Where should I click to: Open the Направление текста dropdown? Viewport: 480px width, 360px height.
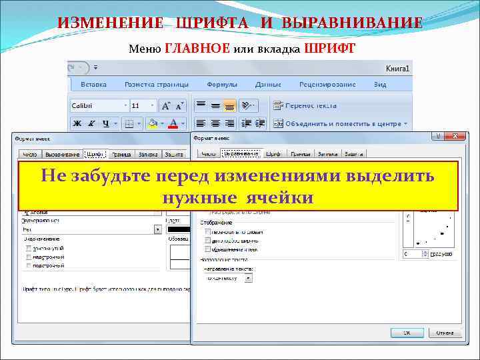pyautogui.click(x=249, y=278)
